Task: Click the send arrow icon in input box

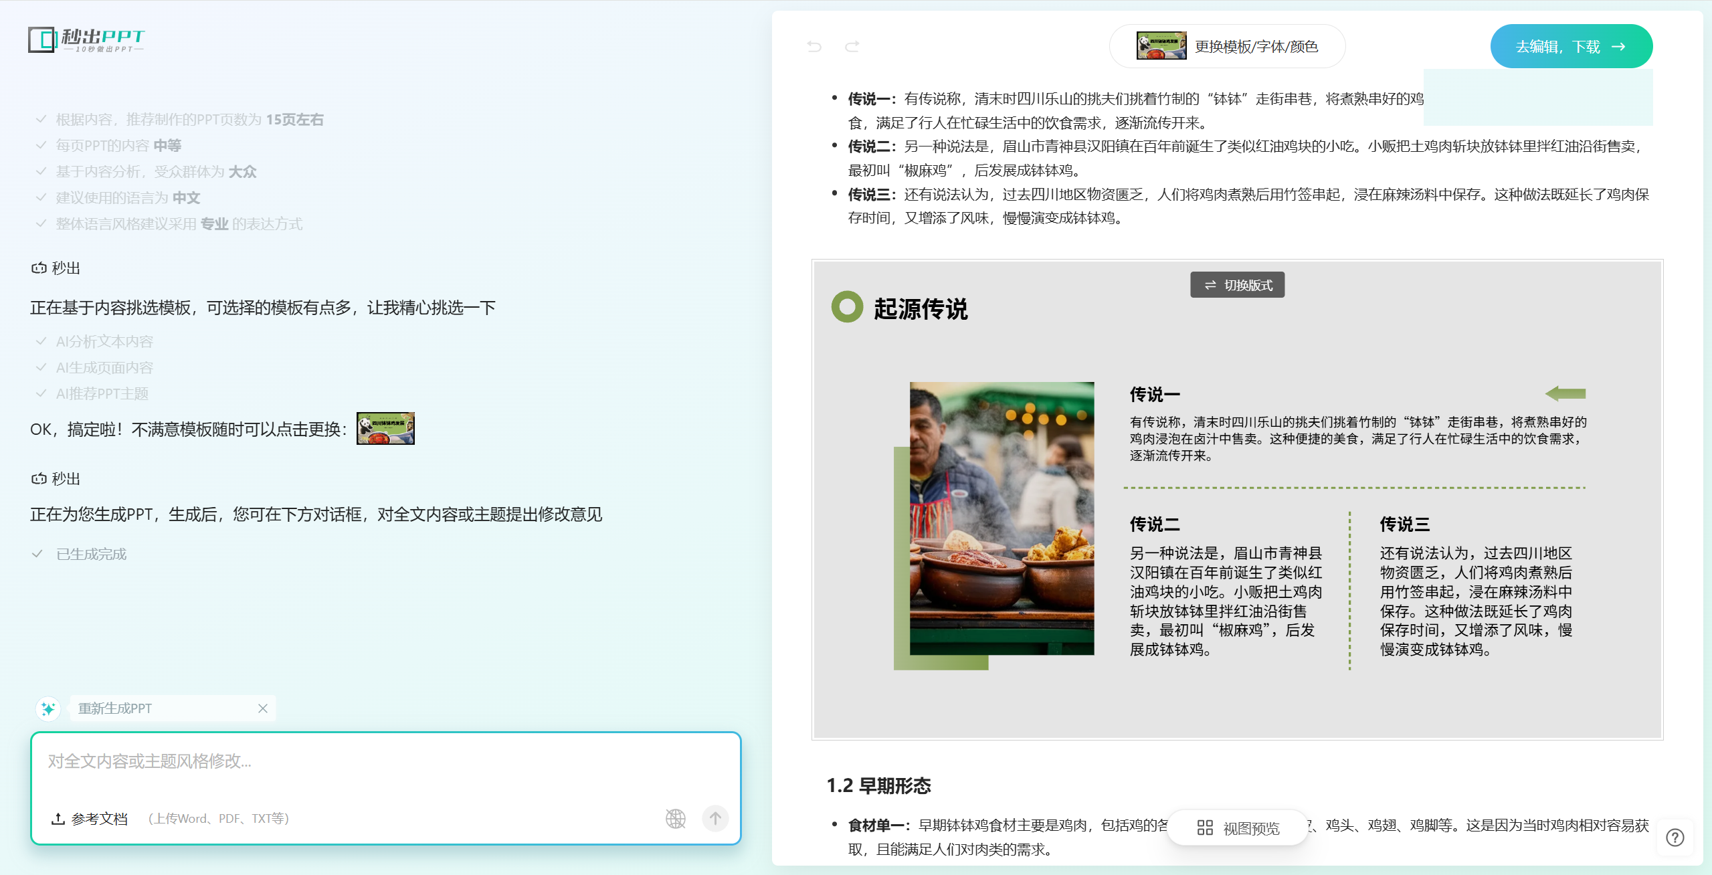Action: point(715,818)
